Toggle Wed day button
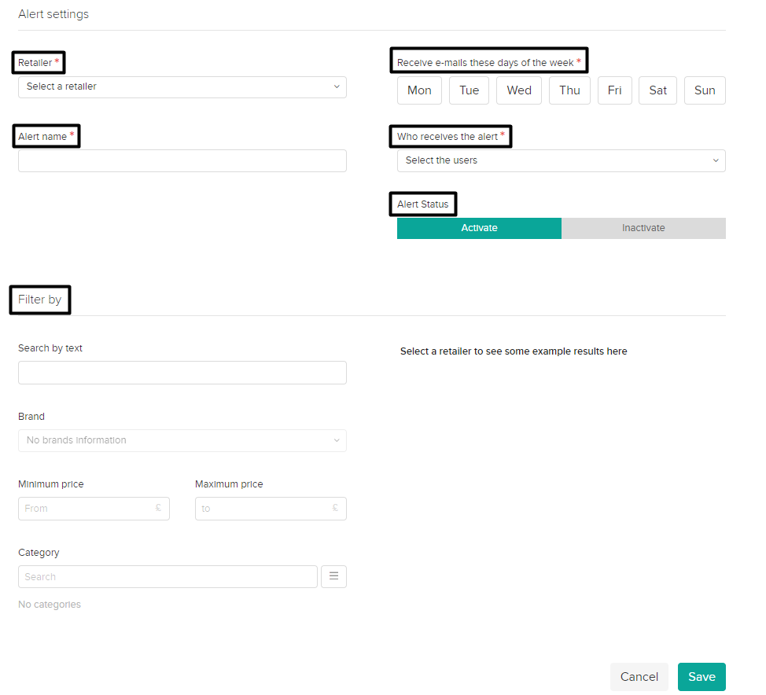766x695 pixels. click(518, 90)
